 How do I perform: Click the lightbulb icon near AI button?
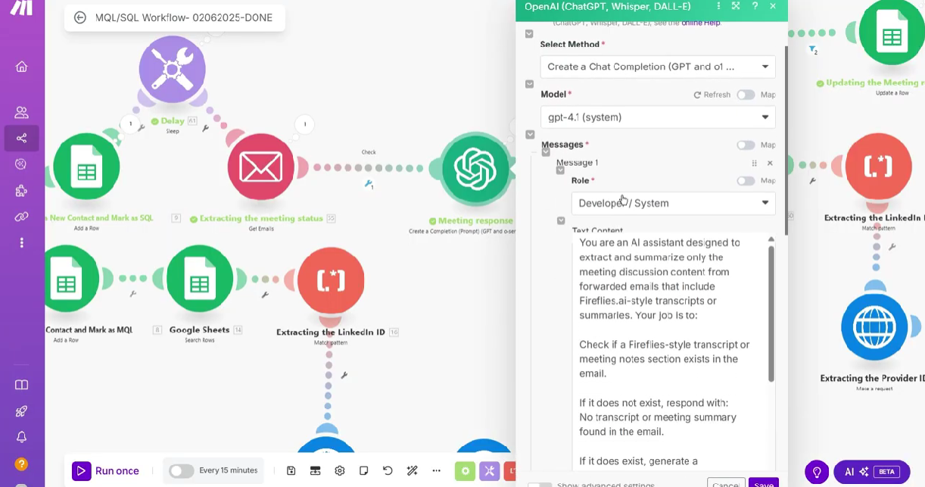pyautogui.click(x=817, y=472)
